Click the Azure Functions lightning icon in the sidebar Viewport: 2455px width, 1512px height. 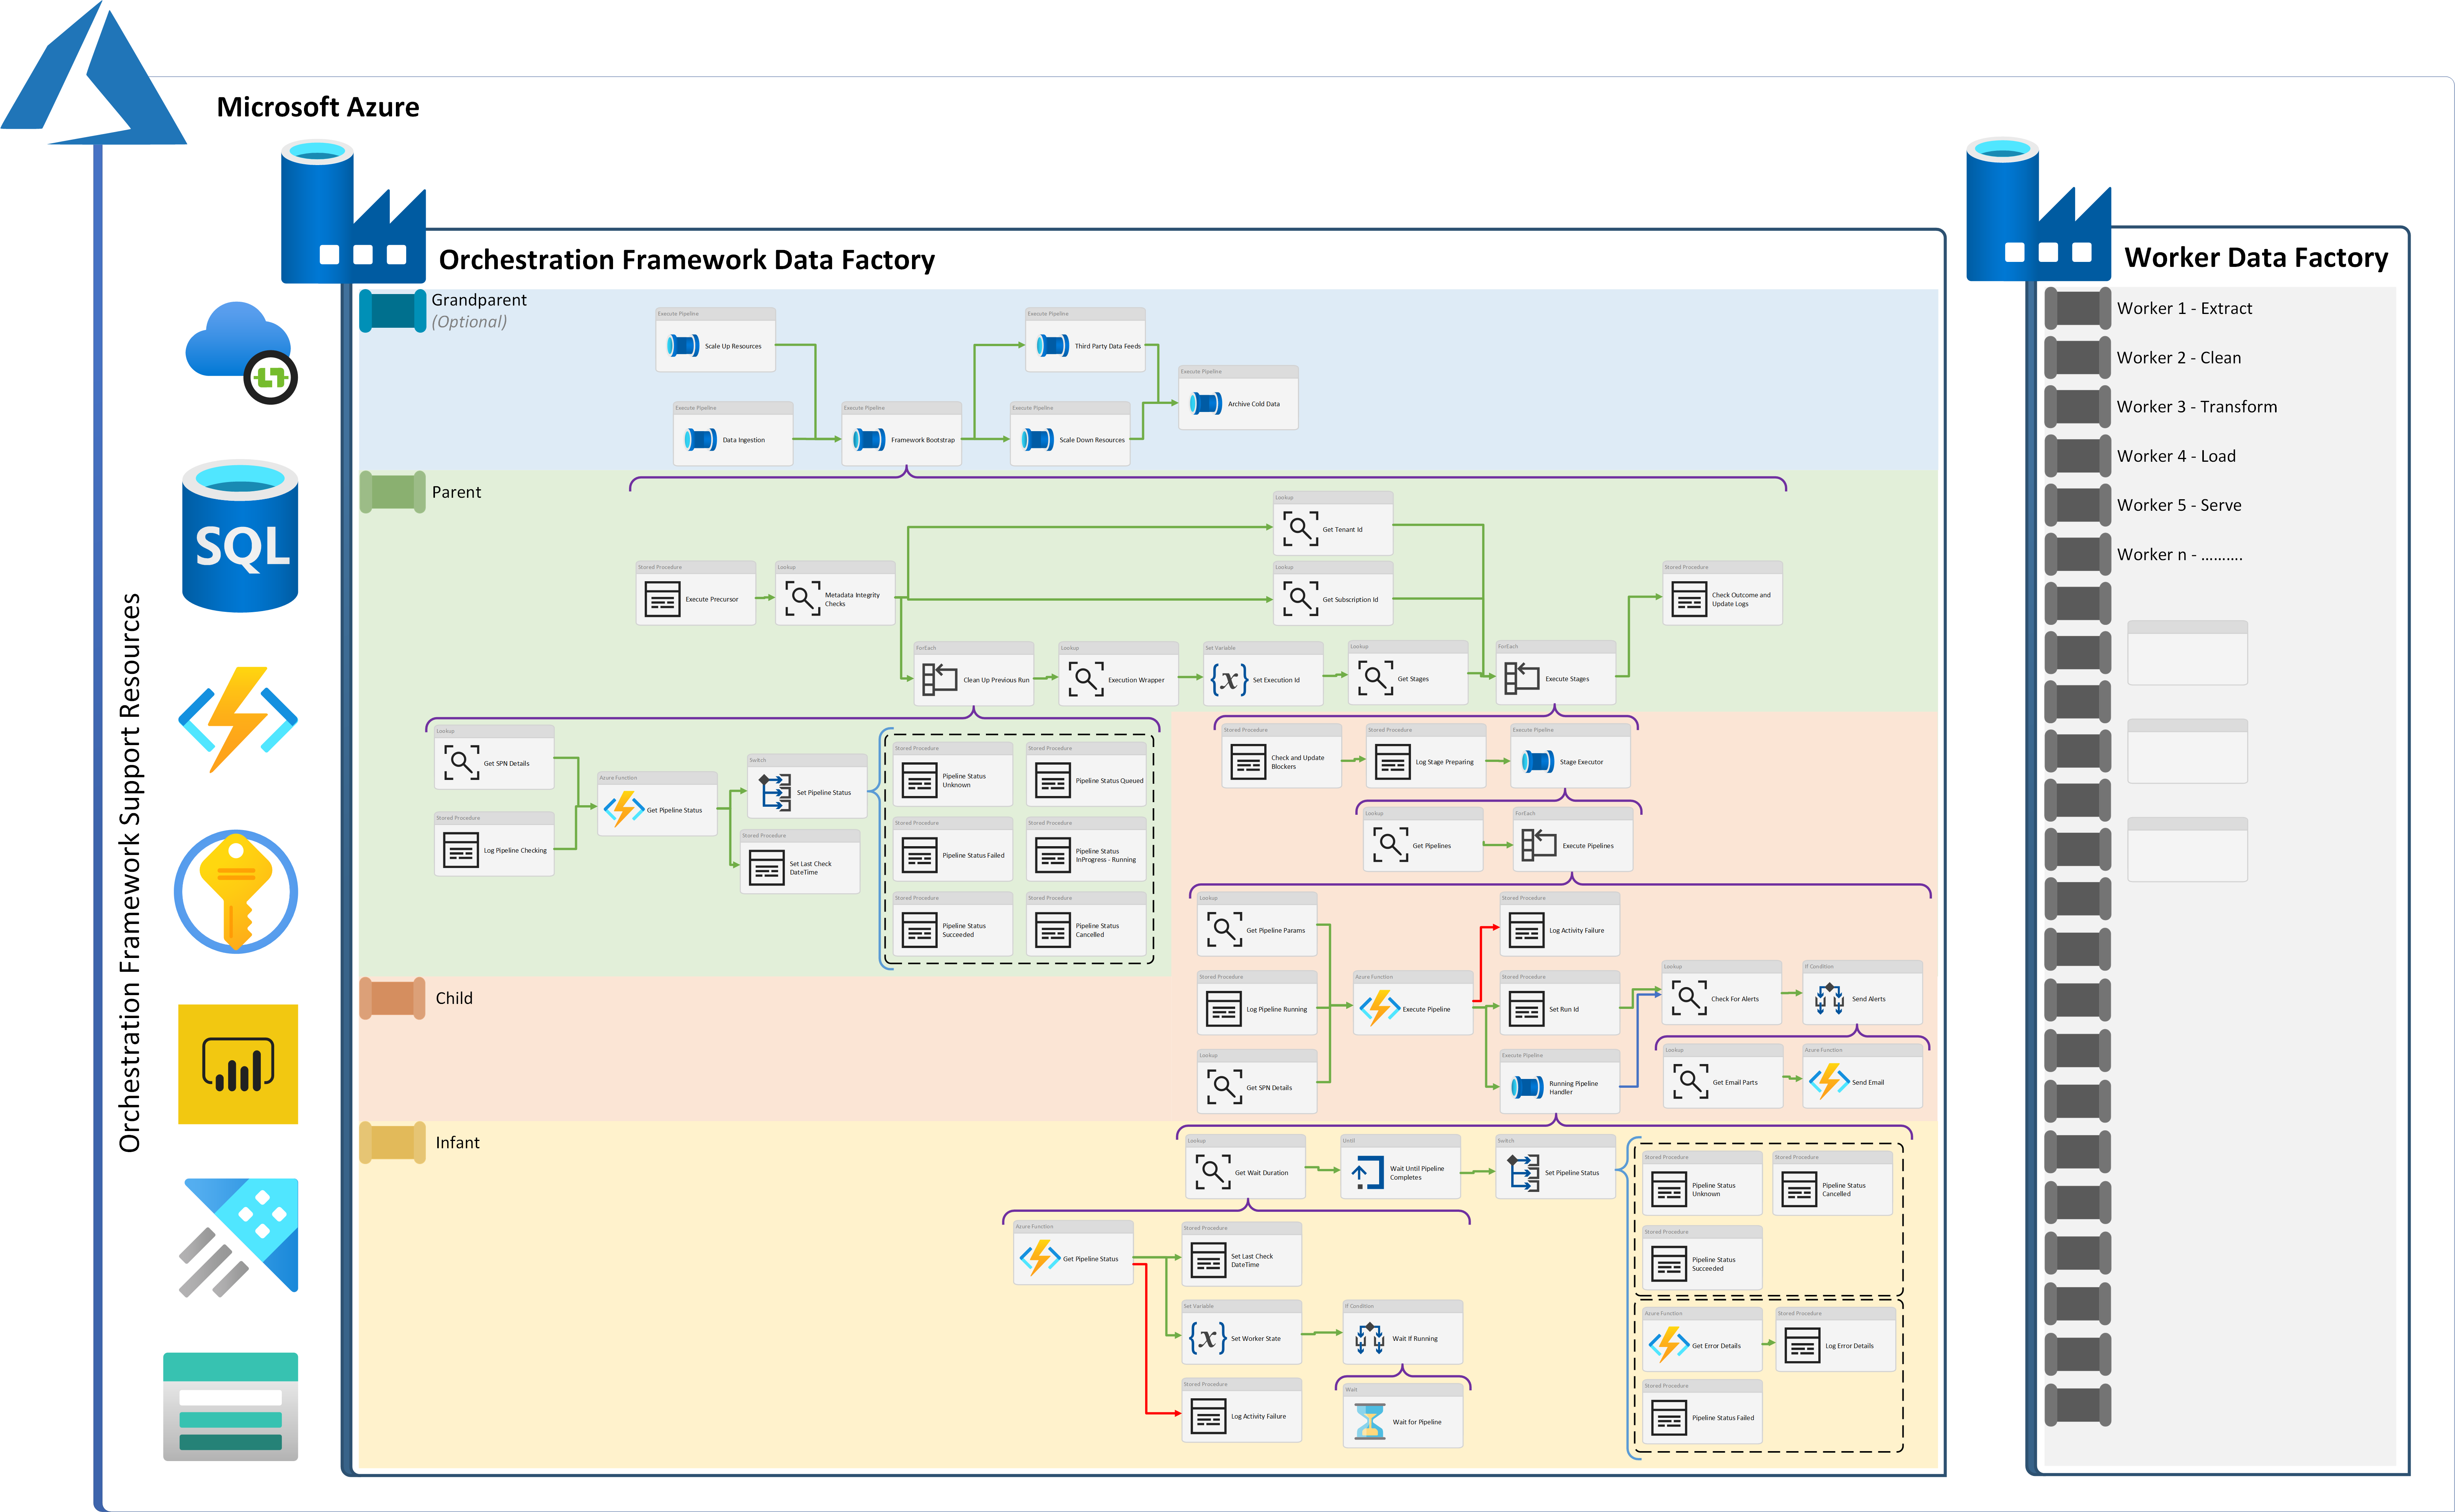(x=238, y=720)
